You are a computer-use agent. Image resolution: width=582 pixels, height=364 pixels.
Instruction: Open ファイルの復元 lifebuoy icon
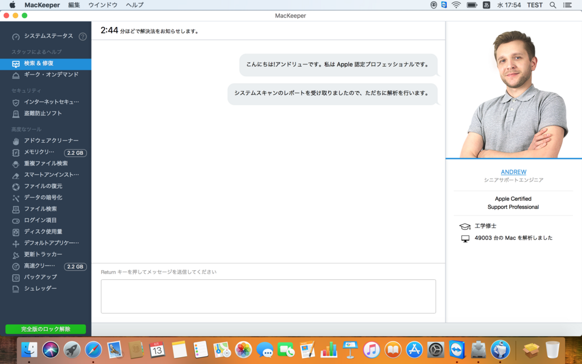click(15, 187)
